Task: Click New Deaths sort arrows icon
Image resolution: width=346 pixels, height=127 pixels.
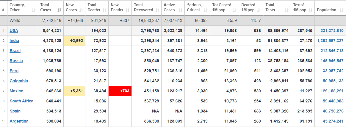Action: [x=127, y=10]
